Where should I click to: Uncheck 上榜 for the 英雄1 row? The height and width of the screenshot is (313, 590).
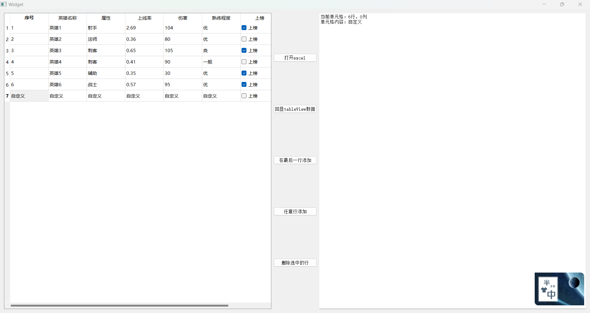pyautogui.click(x=244, y=28)
